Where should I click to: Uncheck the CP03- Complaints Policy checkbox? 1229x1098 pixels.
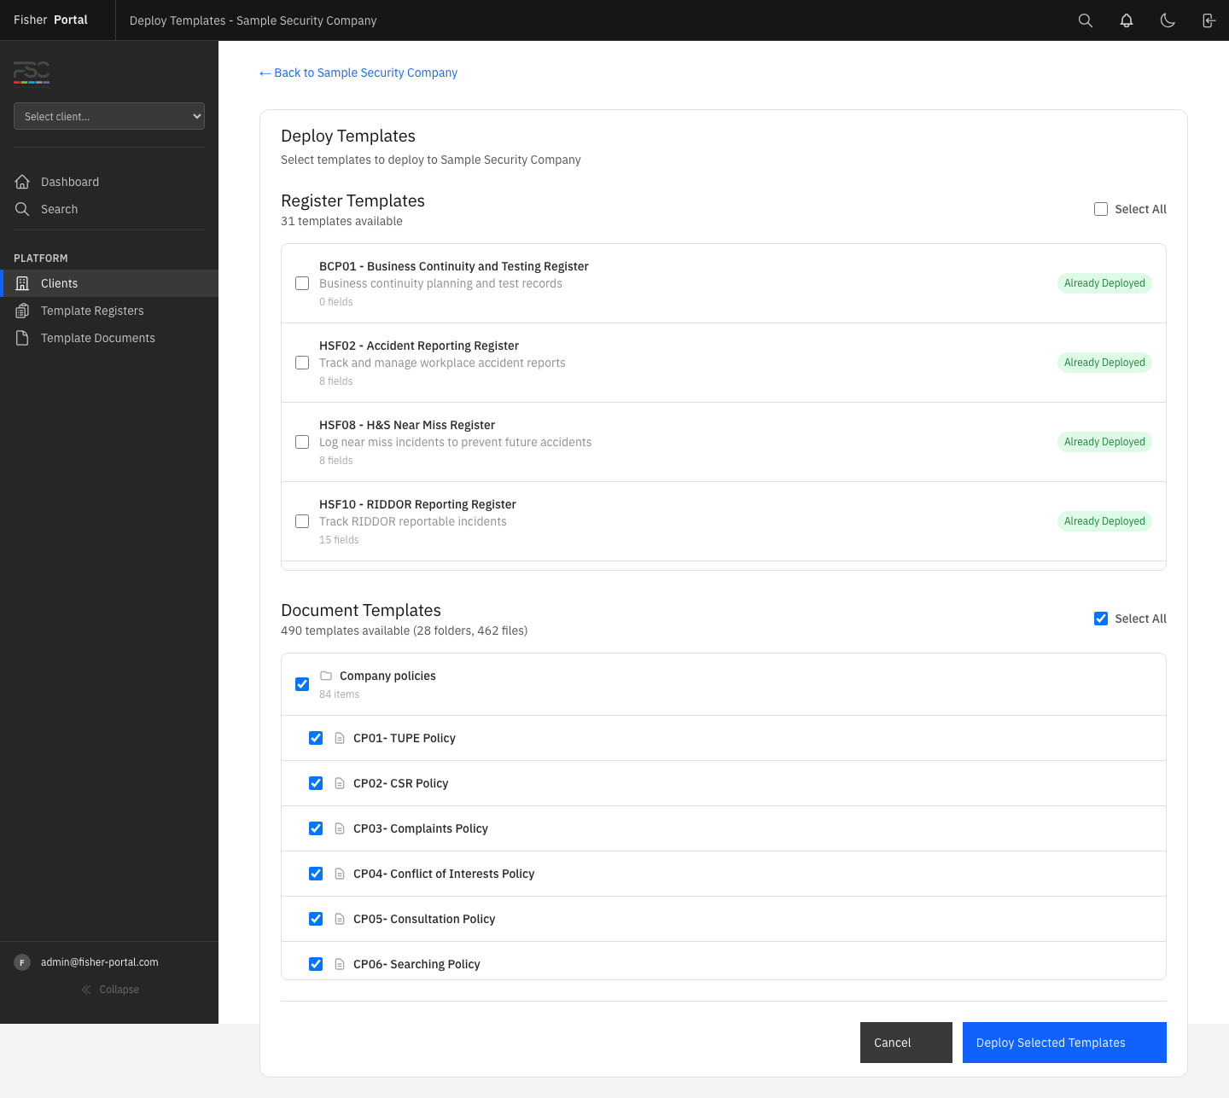pos(316,828)
